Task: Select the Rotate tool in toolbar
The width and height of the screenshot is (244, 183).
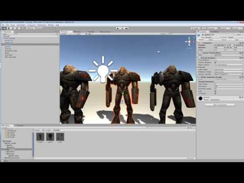Action: 13,28
